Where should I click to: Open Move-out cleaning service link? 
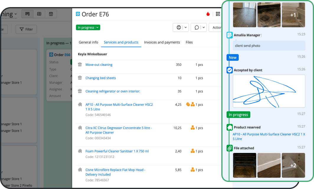click(x=99, y=65)
